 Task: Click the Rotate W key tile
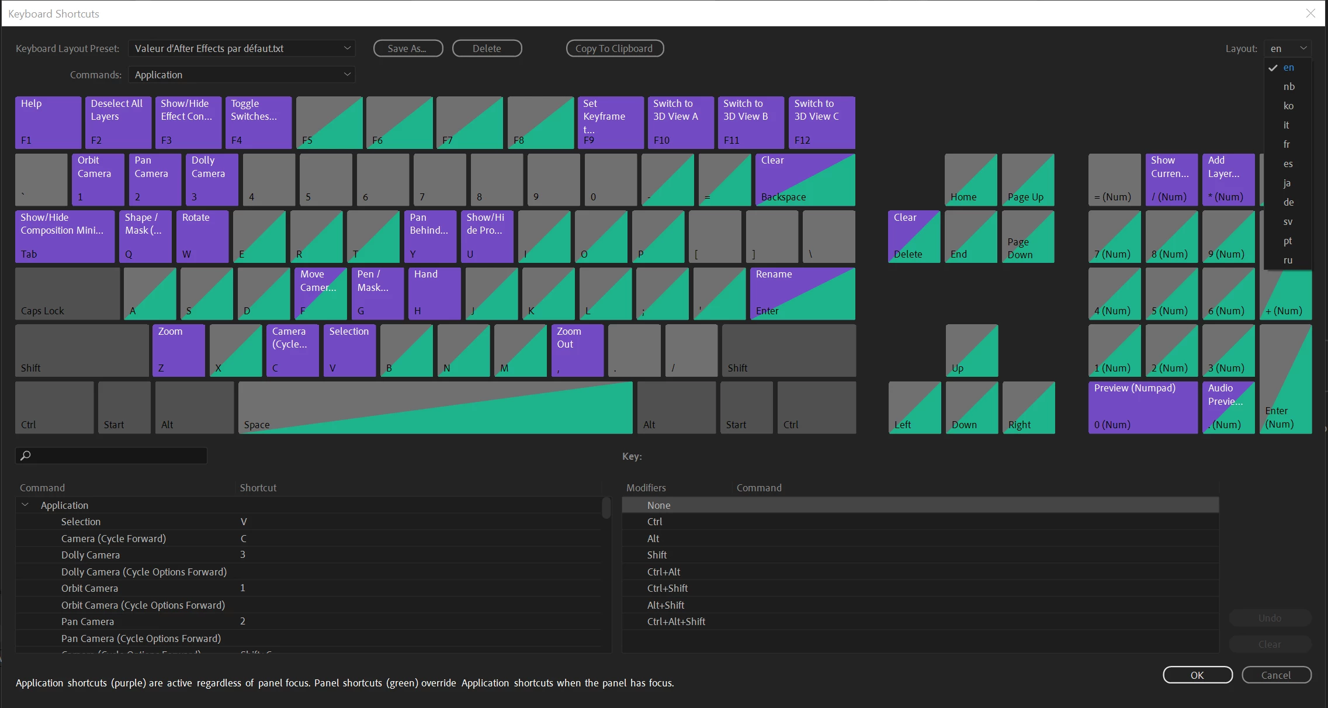point(202,237)
